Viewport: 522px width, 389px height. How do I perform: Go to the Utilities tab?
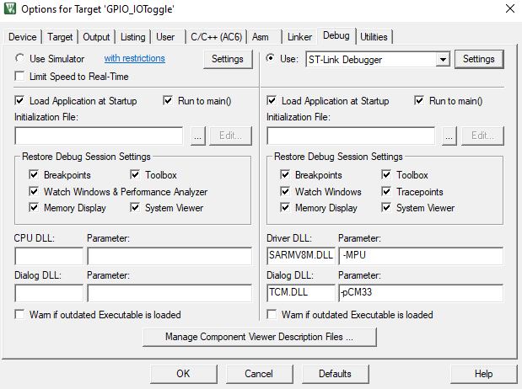374,37
